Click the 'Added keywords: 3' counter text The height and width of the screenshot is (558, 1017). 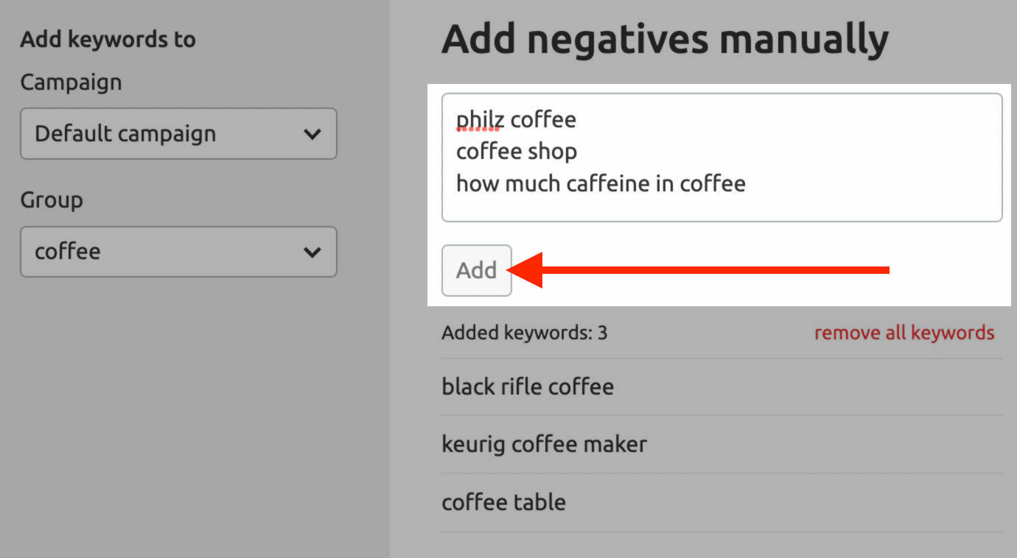[x=524, y=333]
